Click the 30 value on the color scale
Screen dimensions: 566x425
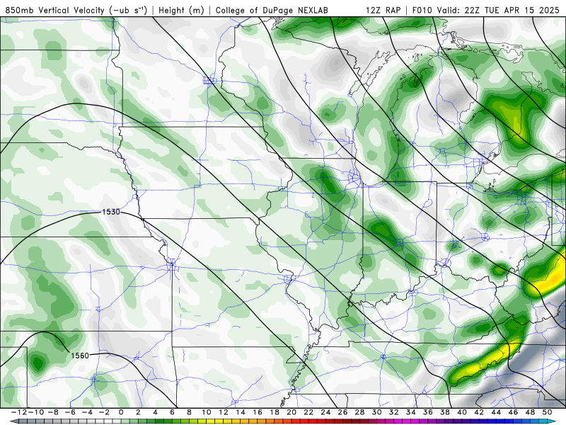click(x=377, y=412)
